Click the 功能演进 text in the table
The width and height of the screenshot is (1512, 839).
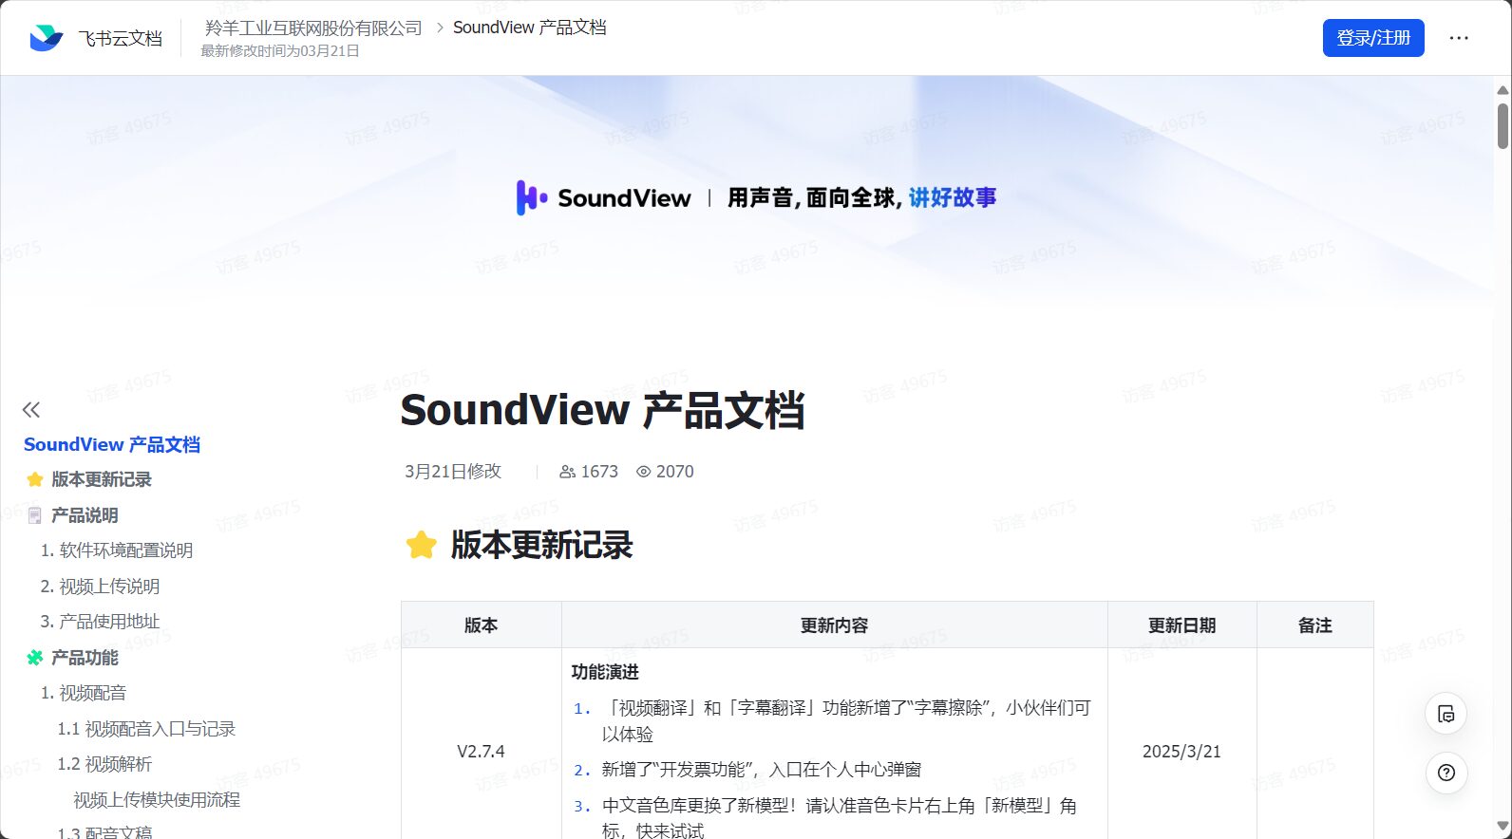(x=605, y=672)
